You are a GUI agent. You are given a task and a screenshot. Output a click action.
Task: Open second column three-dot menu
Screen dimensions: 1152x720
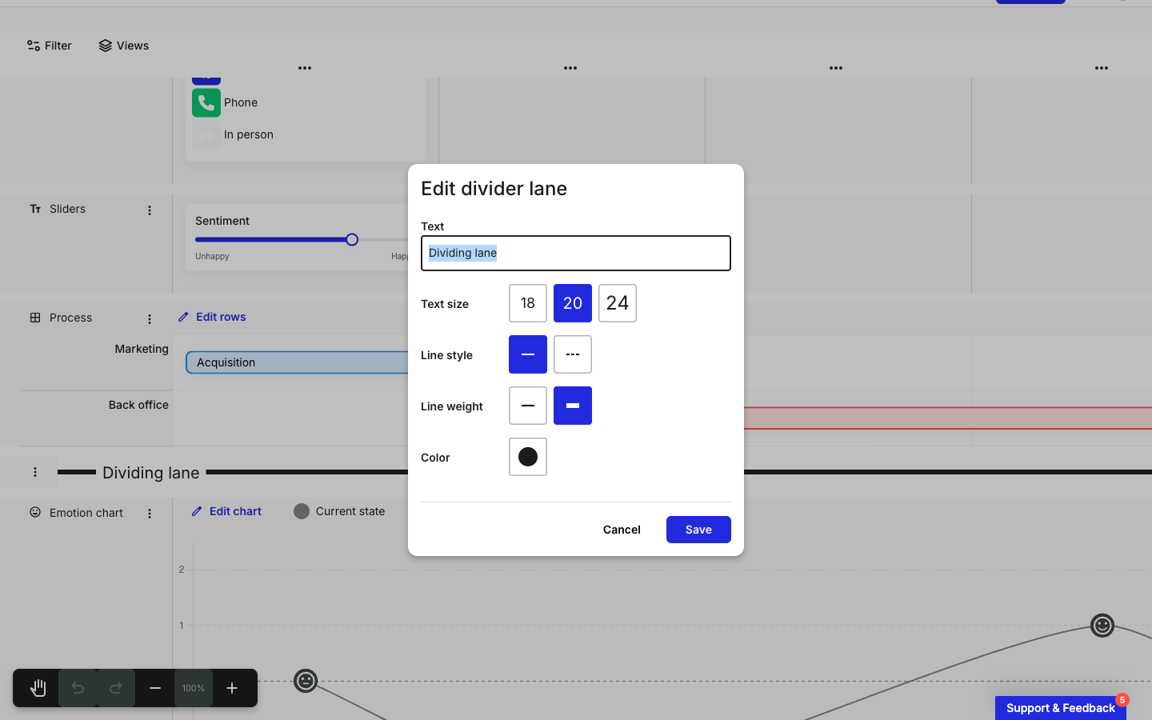570,68
